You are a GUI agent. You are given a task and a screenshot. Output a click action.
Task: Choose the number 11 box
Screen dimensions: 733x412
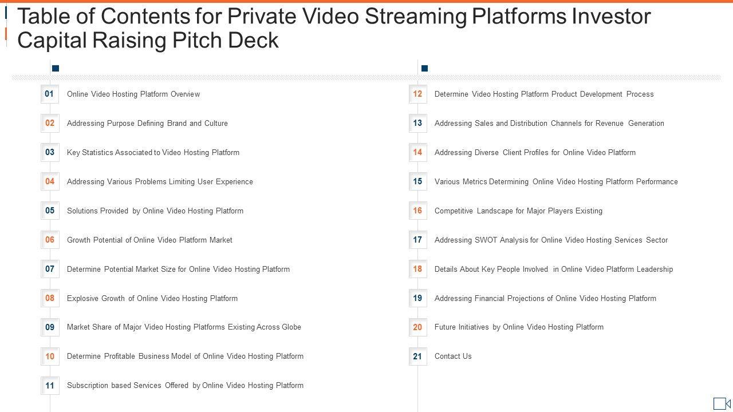click(50, 386)
